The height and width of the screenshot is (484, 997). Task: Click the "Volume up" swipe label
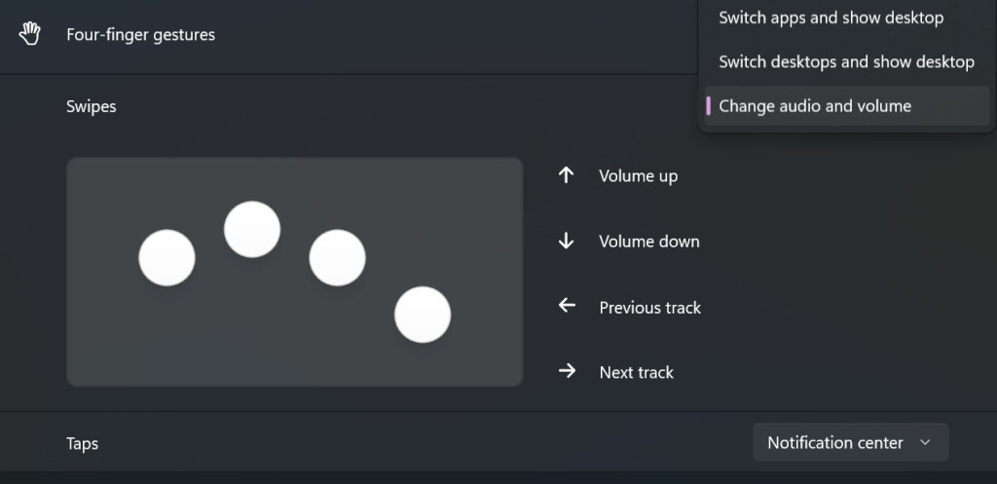639,176
